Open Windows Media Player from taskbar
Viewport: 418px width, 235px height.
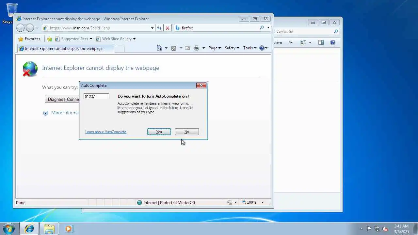69,229
